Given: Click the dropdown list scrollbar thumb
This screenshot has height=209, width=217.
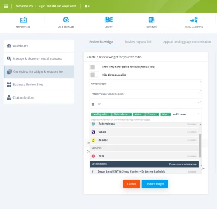Looking at the screenshot, I should click(200, 146).
